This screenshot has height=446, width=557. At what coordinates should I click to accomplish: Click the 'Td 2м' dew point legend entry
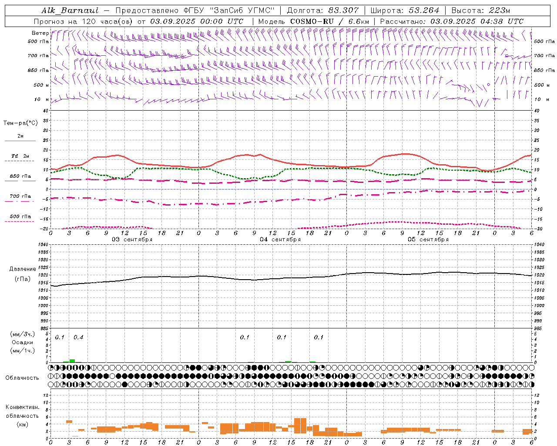pyautogui.click(x=20, y=156)
